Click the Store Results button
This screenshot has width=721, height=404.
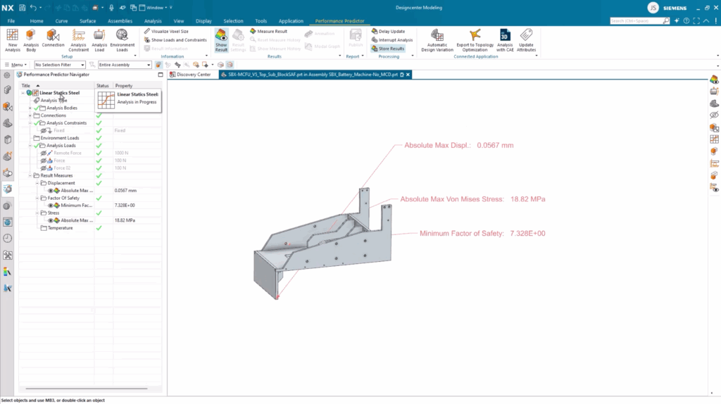coord(391,49)
